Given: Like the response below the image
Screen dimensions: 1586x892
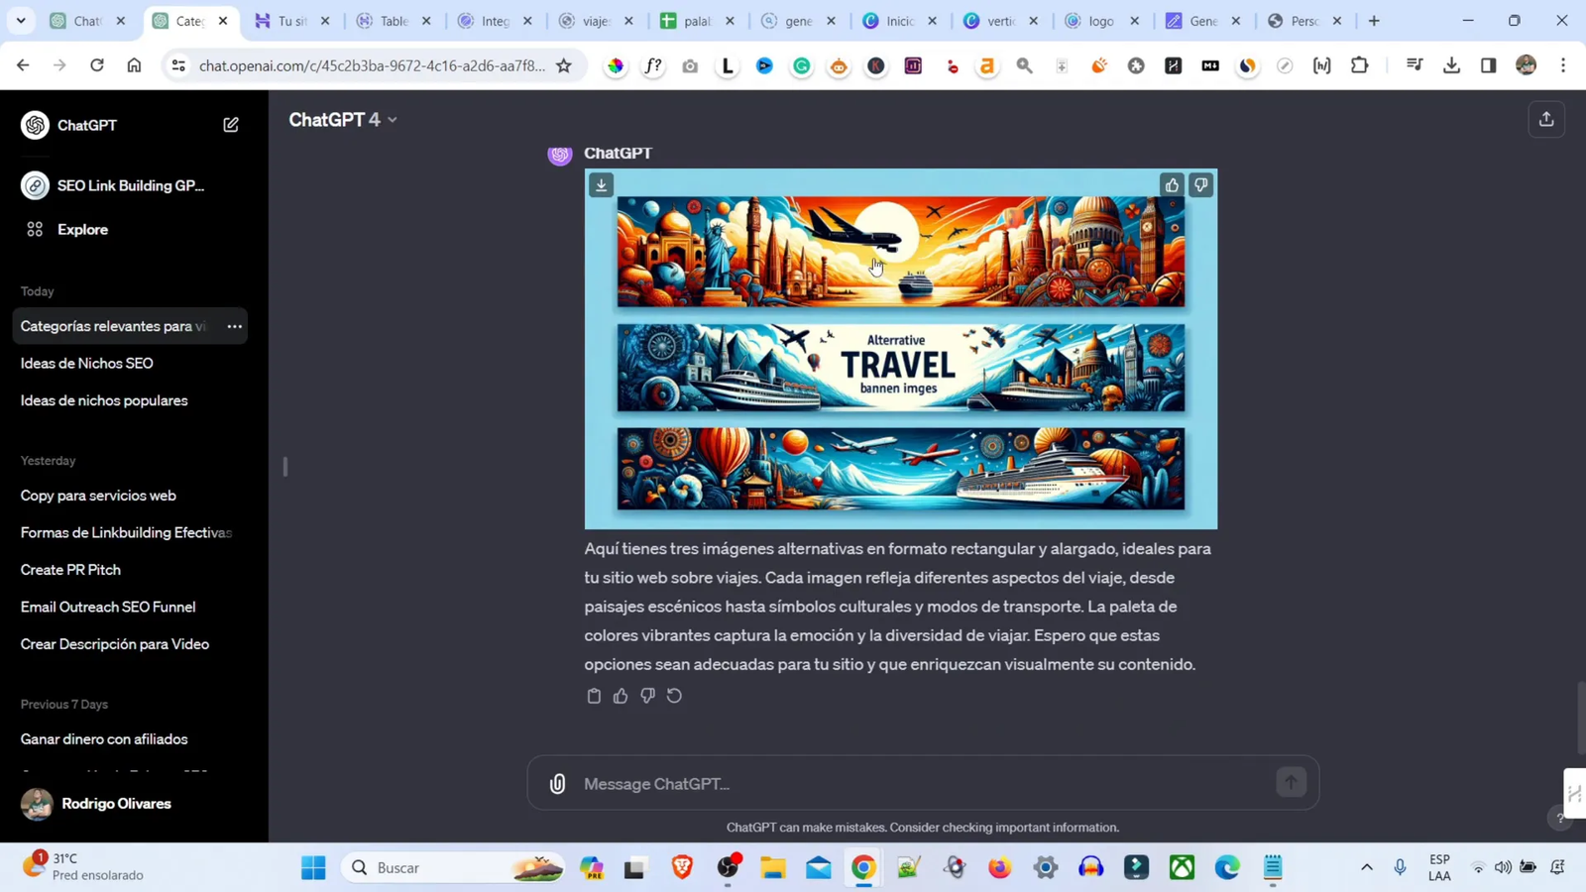Looking at the screenshot, I should tap(621, 696).
